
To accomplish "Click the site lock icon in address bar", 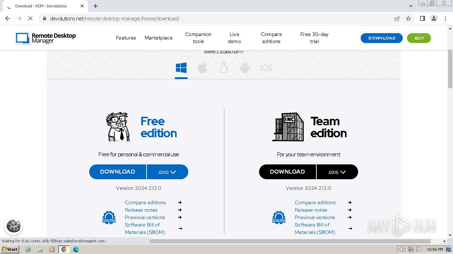I will (x=45, y=18).
